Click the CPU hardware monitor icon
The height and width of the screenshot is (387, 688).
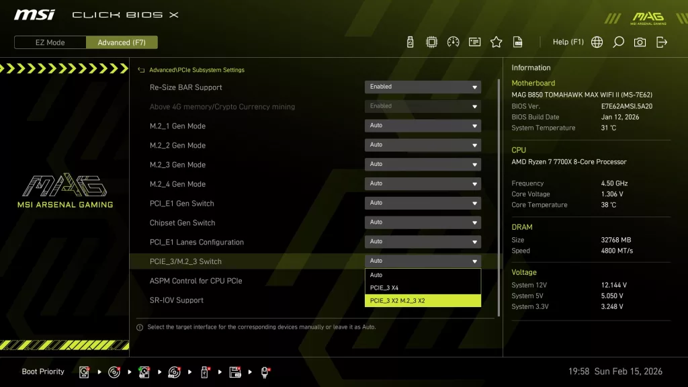(x=431, y=41)
